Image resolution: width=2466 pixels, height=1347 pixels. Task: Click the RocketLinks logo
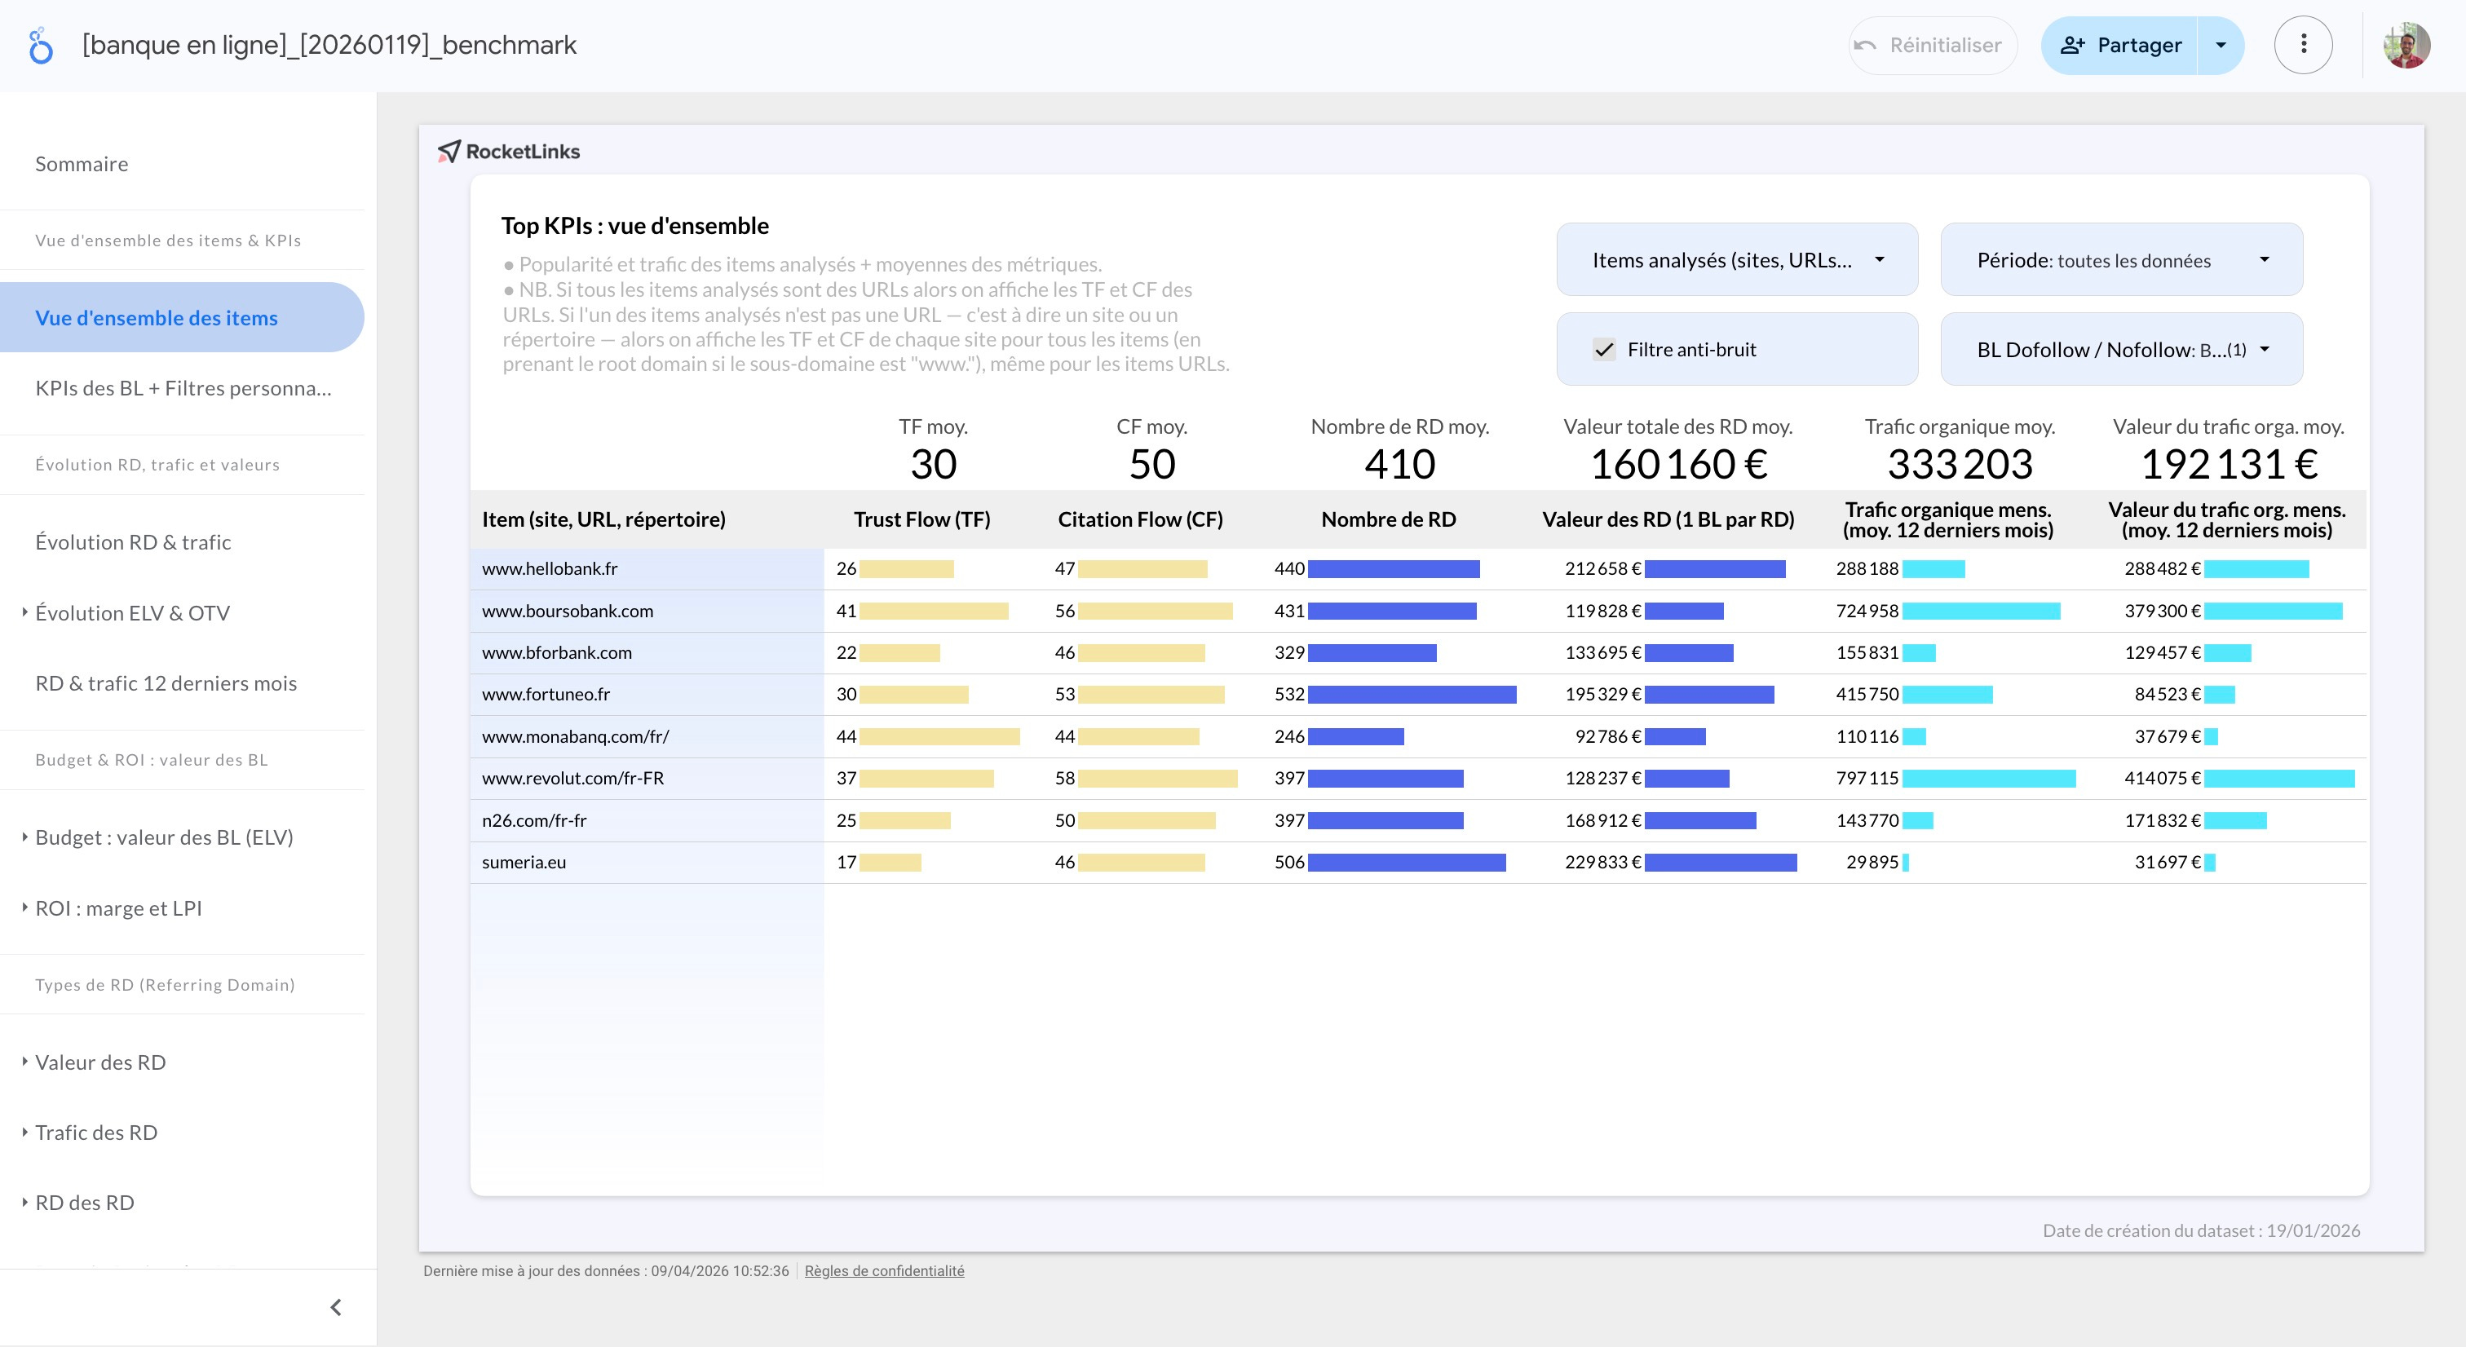tap(510, 152)
